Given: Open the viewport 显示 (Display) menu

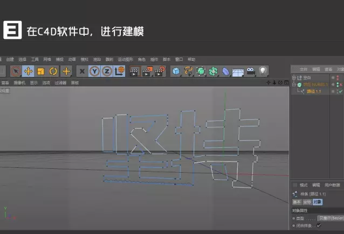Looking at the screenshot, I should pyautogui.click(x=34, y=83).
